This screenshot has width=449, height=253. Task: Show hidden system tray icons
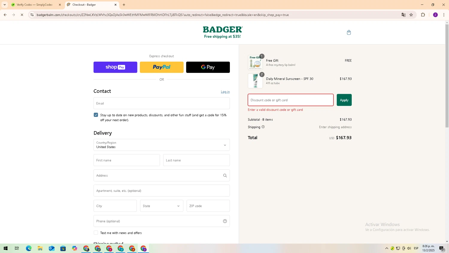386,248
